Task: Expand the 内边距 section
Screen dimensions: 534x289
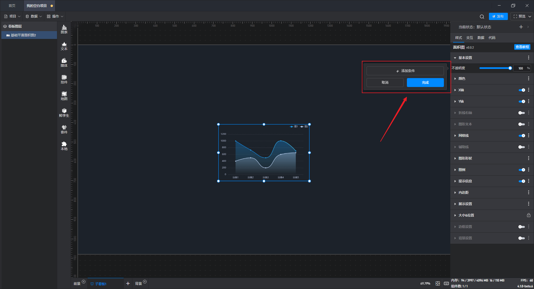Action: point(455,193)
